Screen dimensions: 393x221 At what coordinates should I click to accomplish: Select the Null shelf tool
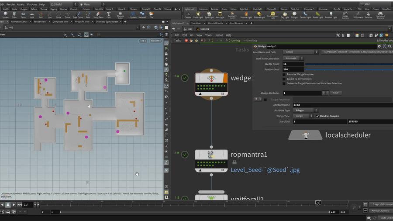point(41,15)
